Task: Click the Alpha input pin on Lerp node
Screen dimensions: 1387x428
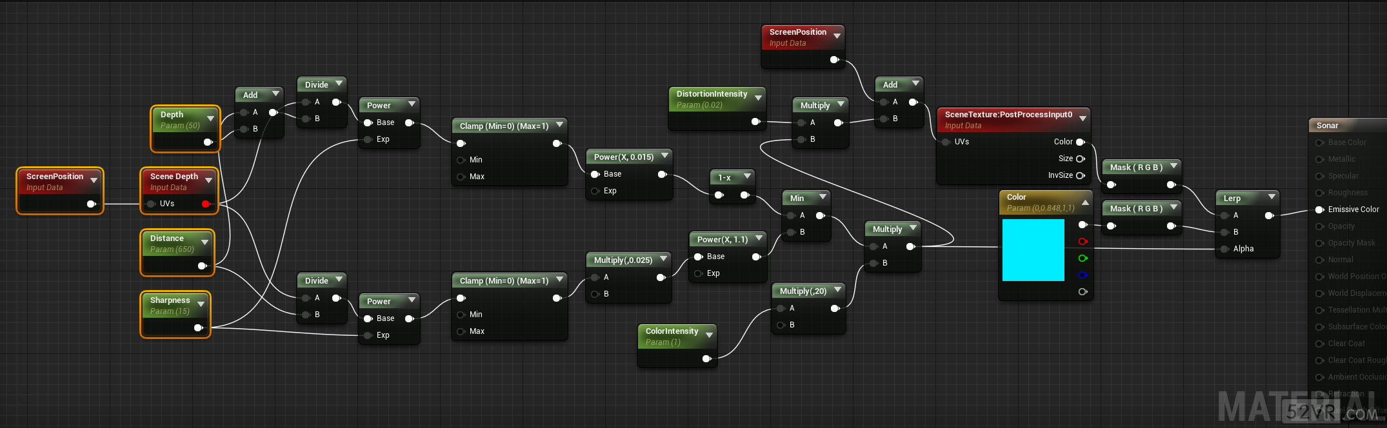Action: tap(1224, 249)
